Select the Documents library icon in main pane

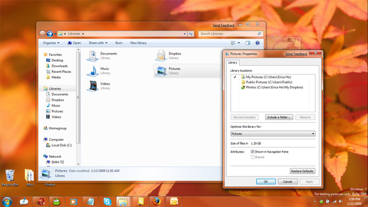(92, 56)
